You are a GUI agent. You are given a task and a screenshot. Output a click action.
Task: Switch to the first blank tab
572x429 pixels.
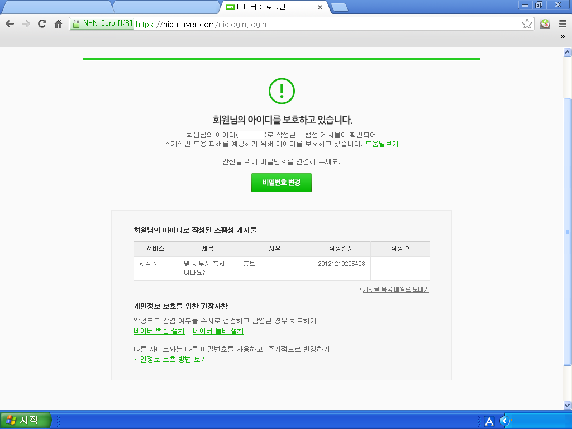pos(56,7)
